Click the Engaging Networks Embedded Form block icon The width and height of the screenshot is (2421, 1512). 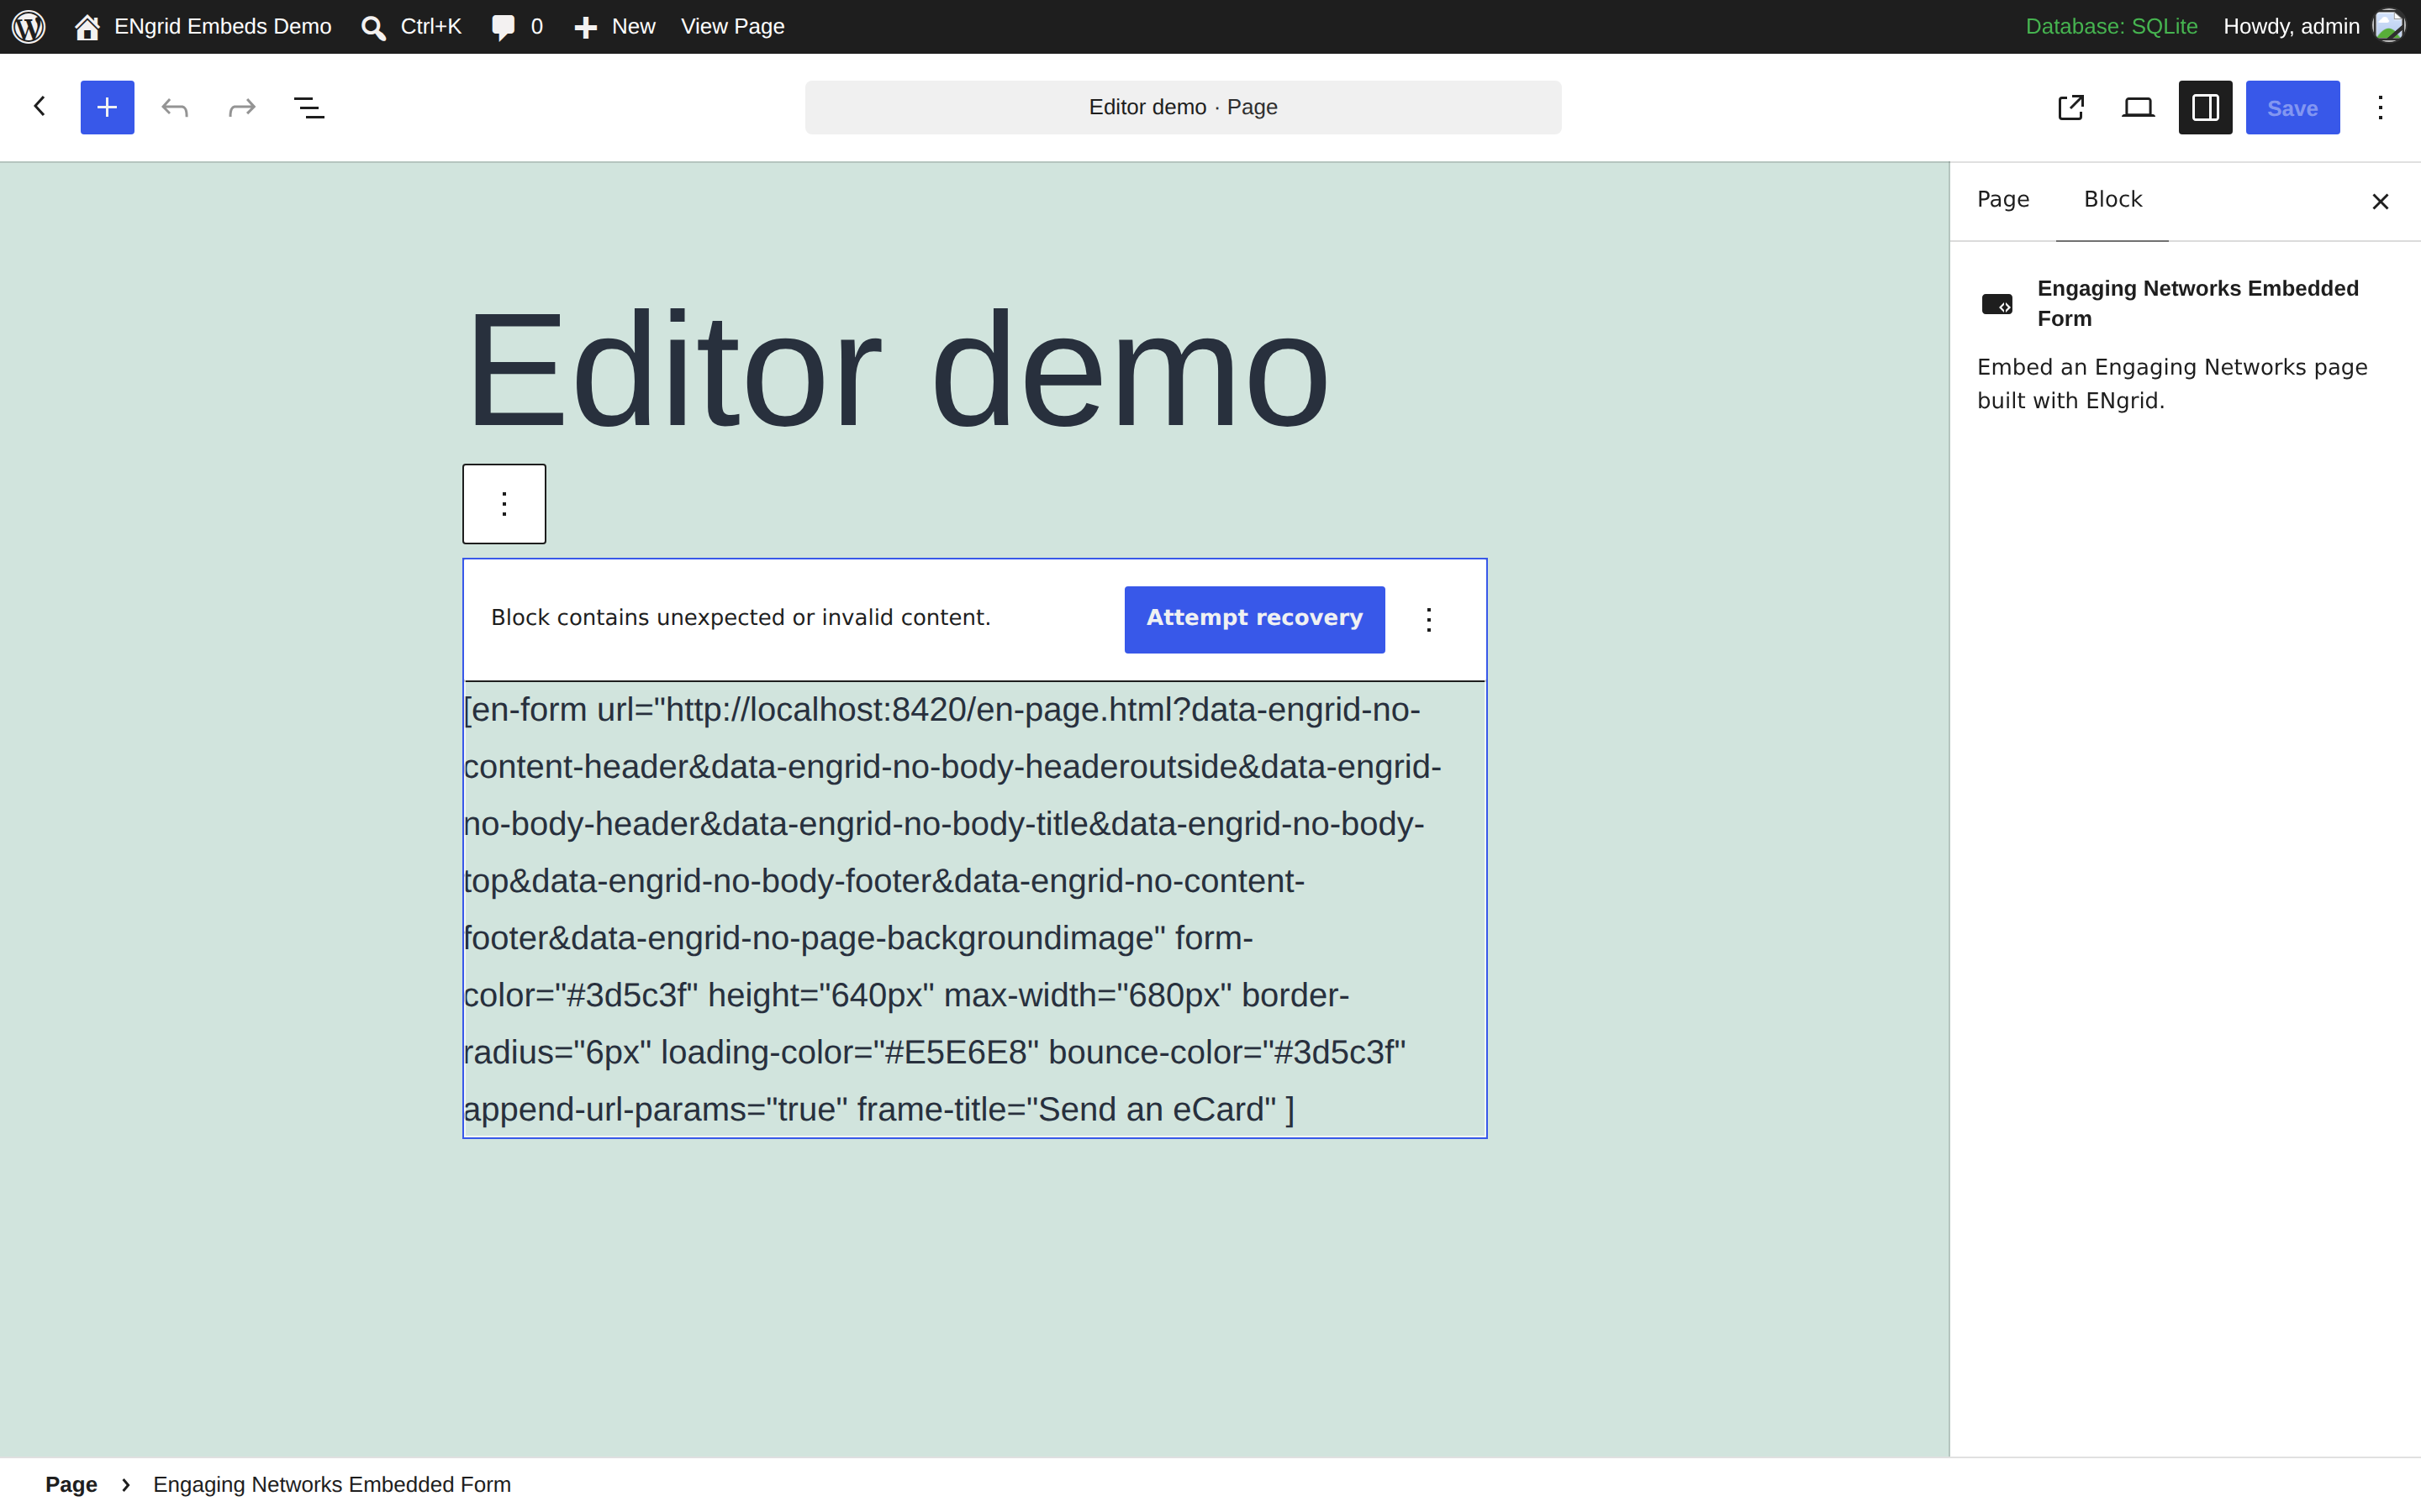[1996, 304]
